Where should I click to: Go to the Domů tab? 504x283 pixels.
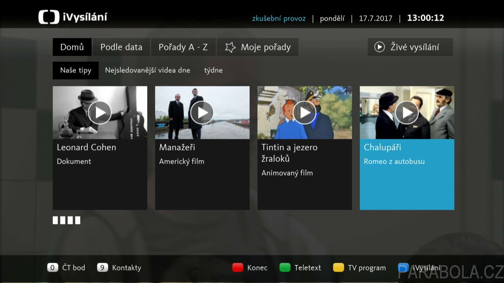(x=72, y=47)
